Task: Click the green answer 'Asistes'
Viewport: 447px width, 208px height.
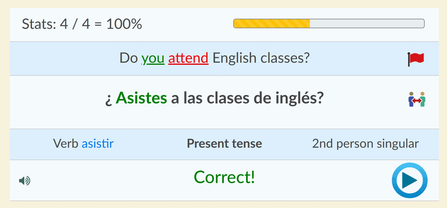Action: tap(142, 98)
